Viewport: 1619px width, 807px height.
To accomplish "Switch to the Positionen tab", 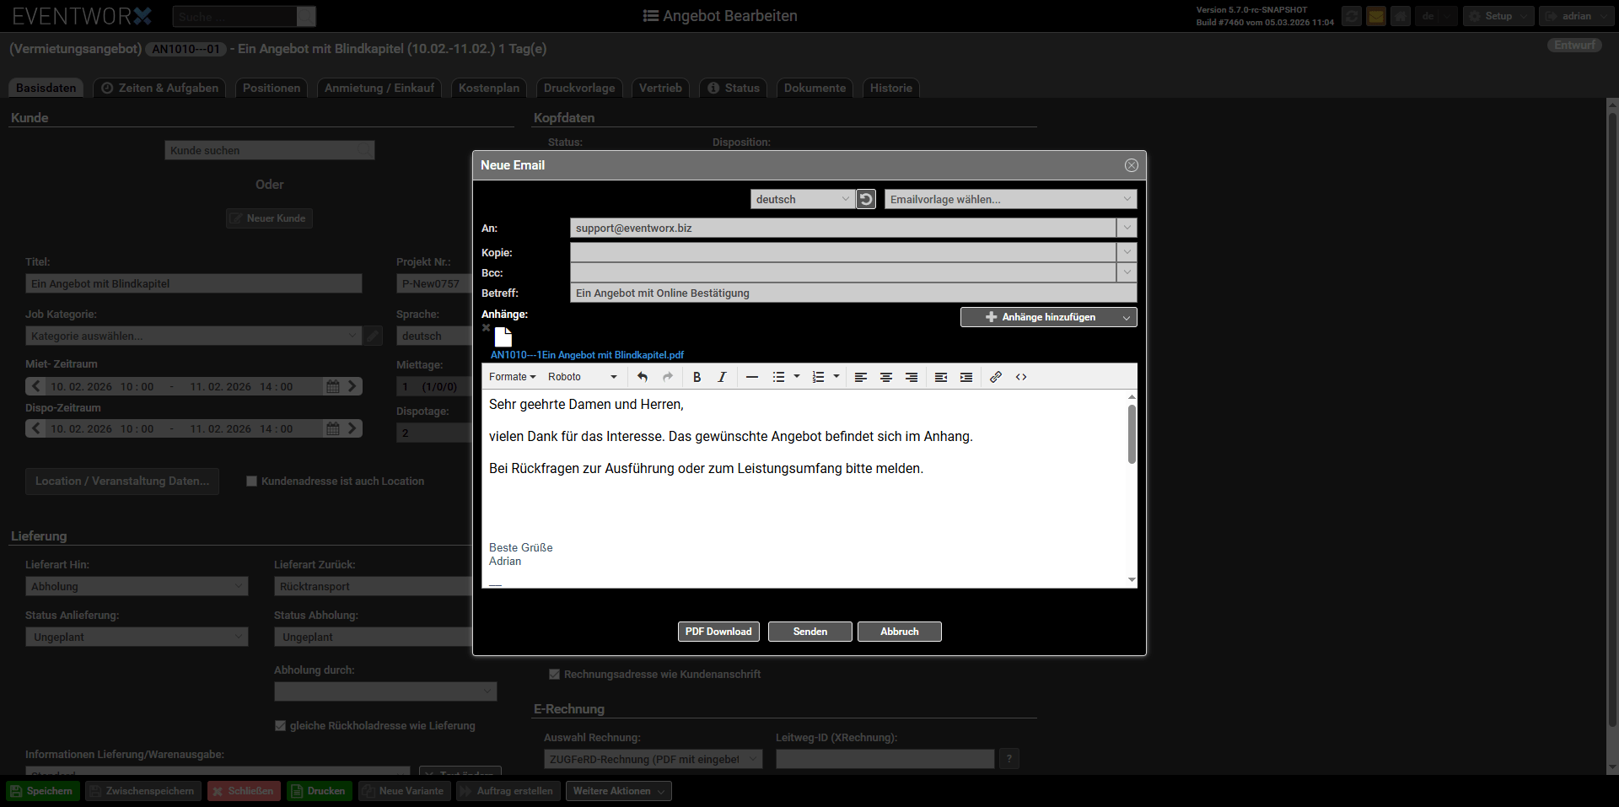I will point(271,88).
